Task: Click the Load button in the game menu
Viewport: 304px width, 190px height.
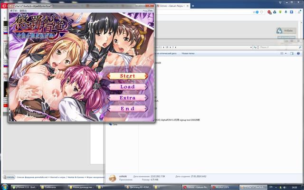Action: 127,87
